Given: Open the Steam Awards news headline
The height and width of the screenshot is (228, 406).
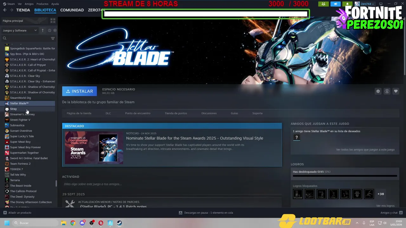Looking at the screenshot, I should [x=194, y=138].
